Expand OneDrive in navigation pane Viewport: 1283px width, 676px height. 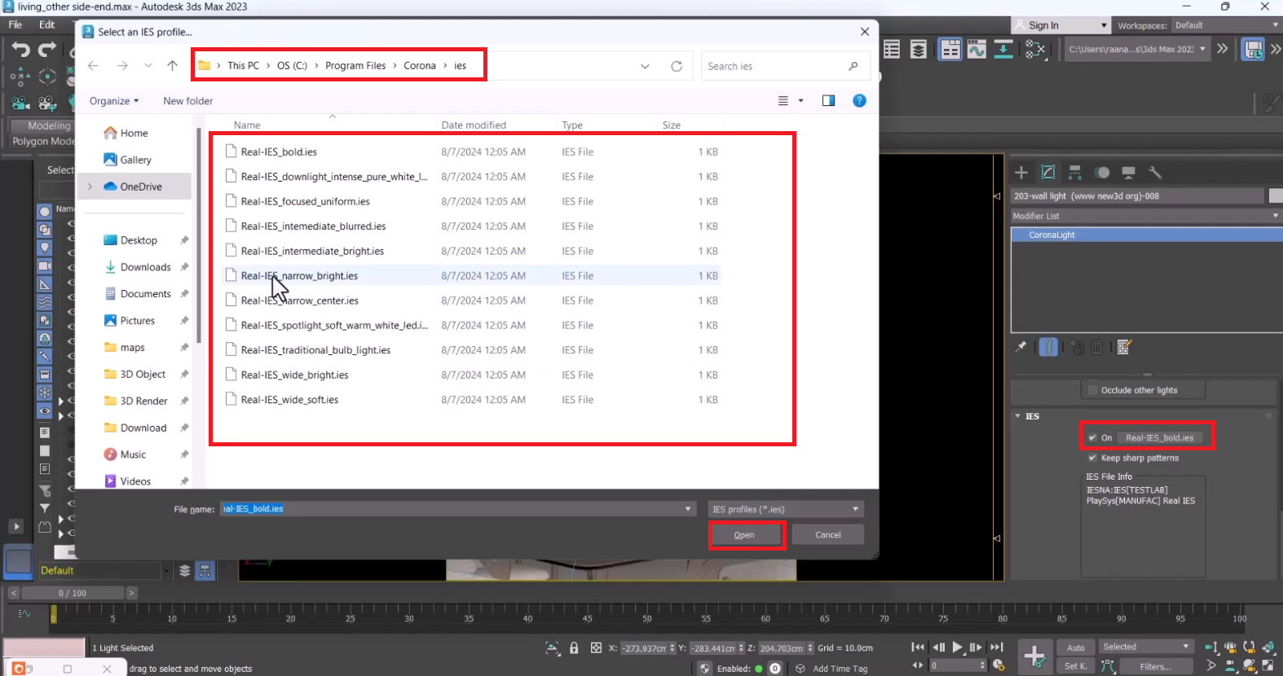click(x=90, y=187)
